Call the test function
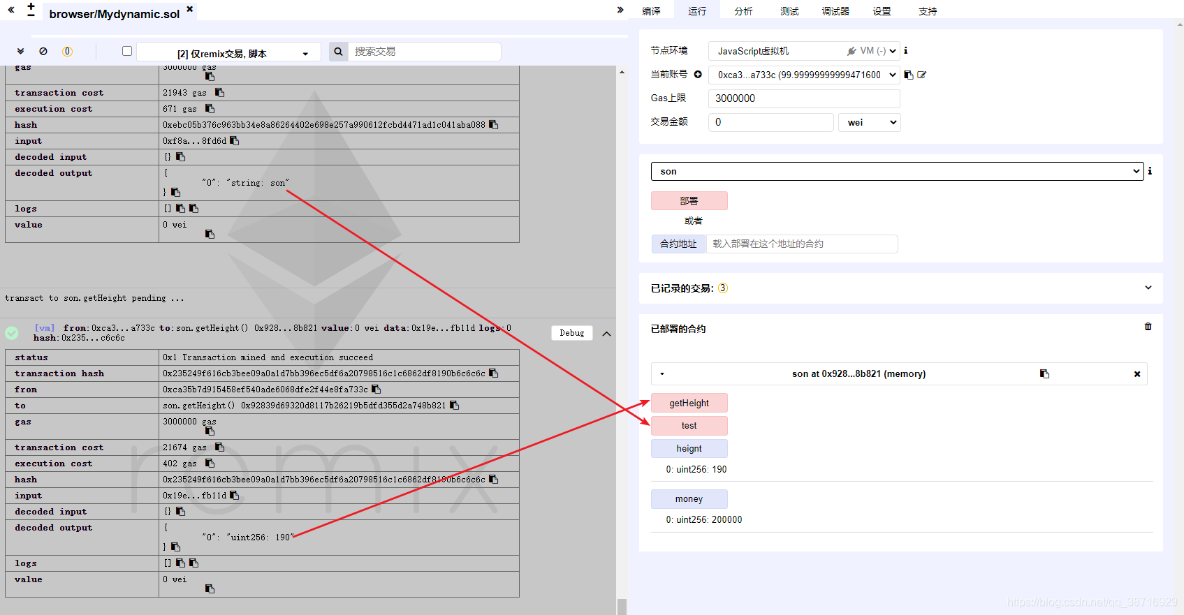The height and width of the screenshot is (615, 1184). click(x=689, y=426)
